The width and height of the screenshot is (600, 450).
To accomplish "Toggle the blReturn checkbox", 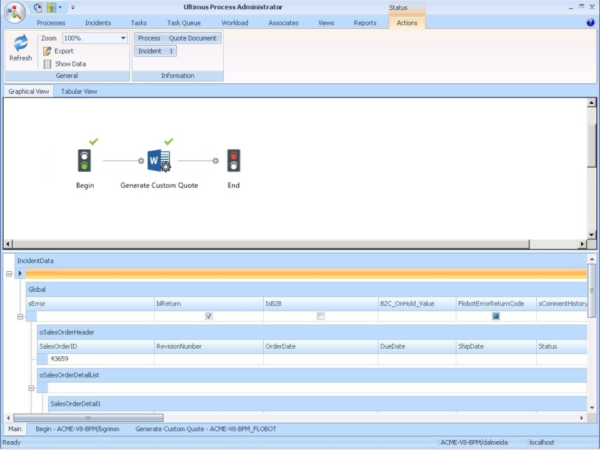I will tap(209, 316).
